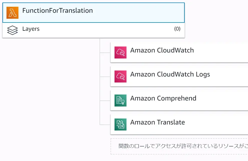248x161 pixels.
Task: Click the orange Lambda function icon
Action: point(12,13)
